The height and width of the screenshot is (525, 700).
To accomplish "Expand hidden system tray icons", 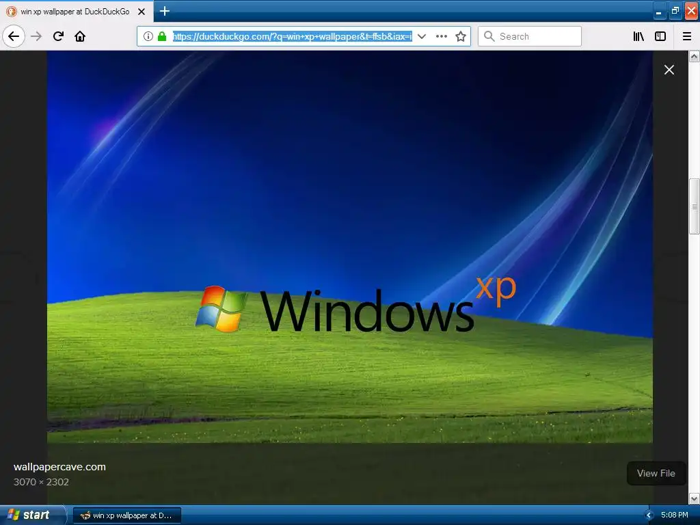I will coord(649,515).
